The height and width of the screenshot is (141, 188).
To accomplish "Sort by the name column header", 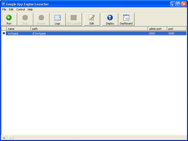I will pos(19,29).
